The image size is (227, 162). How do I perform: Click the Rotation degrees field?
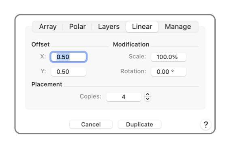169,72
